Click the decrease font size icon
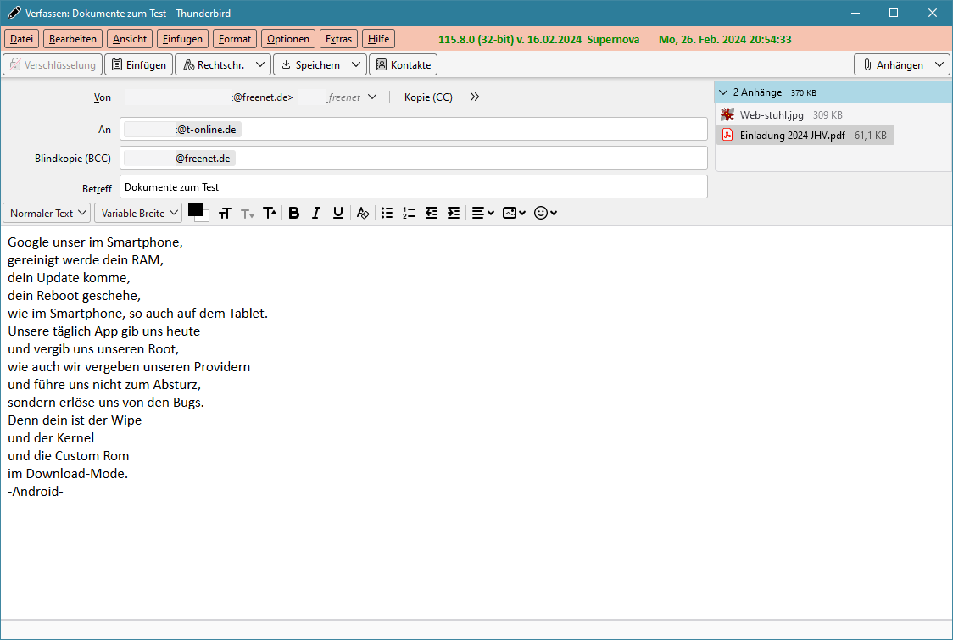 pos(248,213)
